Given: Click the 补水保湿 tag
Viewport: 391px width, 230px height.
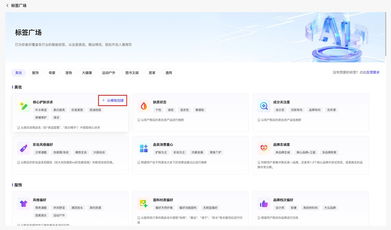Looking at the screenshot, I should click(41, 110).
